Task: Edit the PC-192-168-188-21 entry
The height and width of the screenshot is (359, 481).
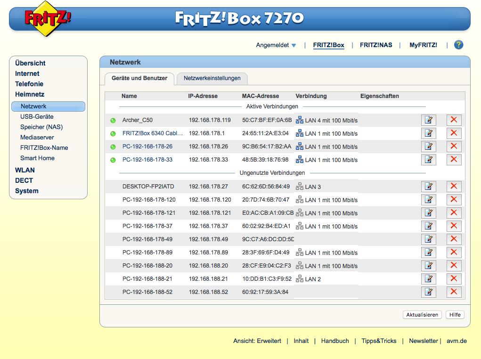Action: click(429, 278)
